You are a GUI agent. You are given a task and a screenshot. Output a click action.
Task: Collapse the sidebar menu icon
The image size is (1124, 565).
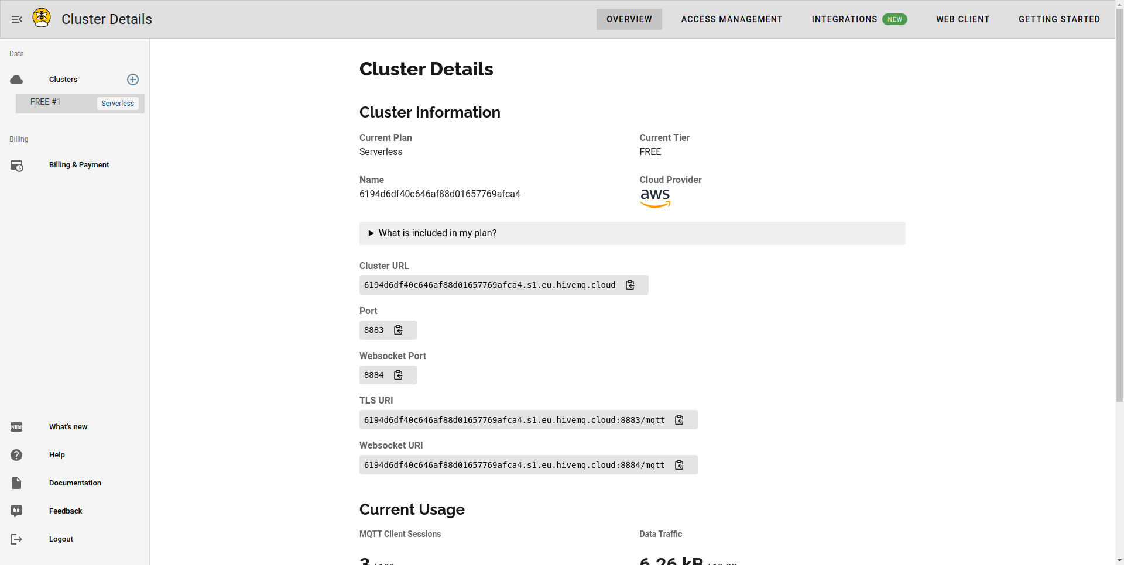pos(17,19)
